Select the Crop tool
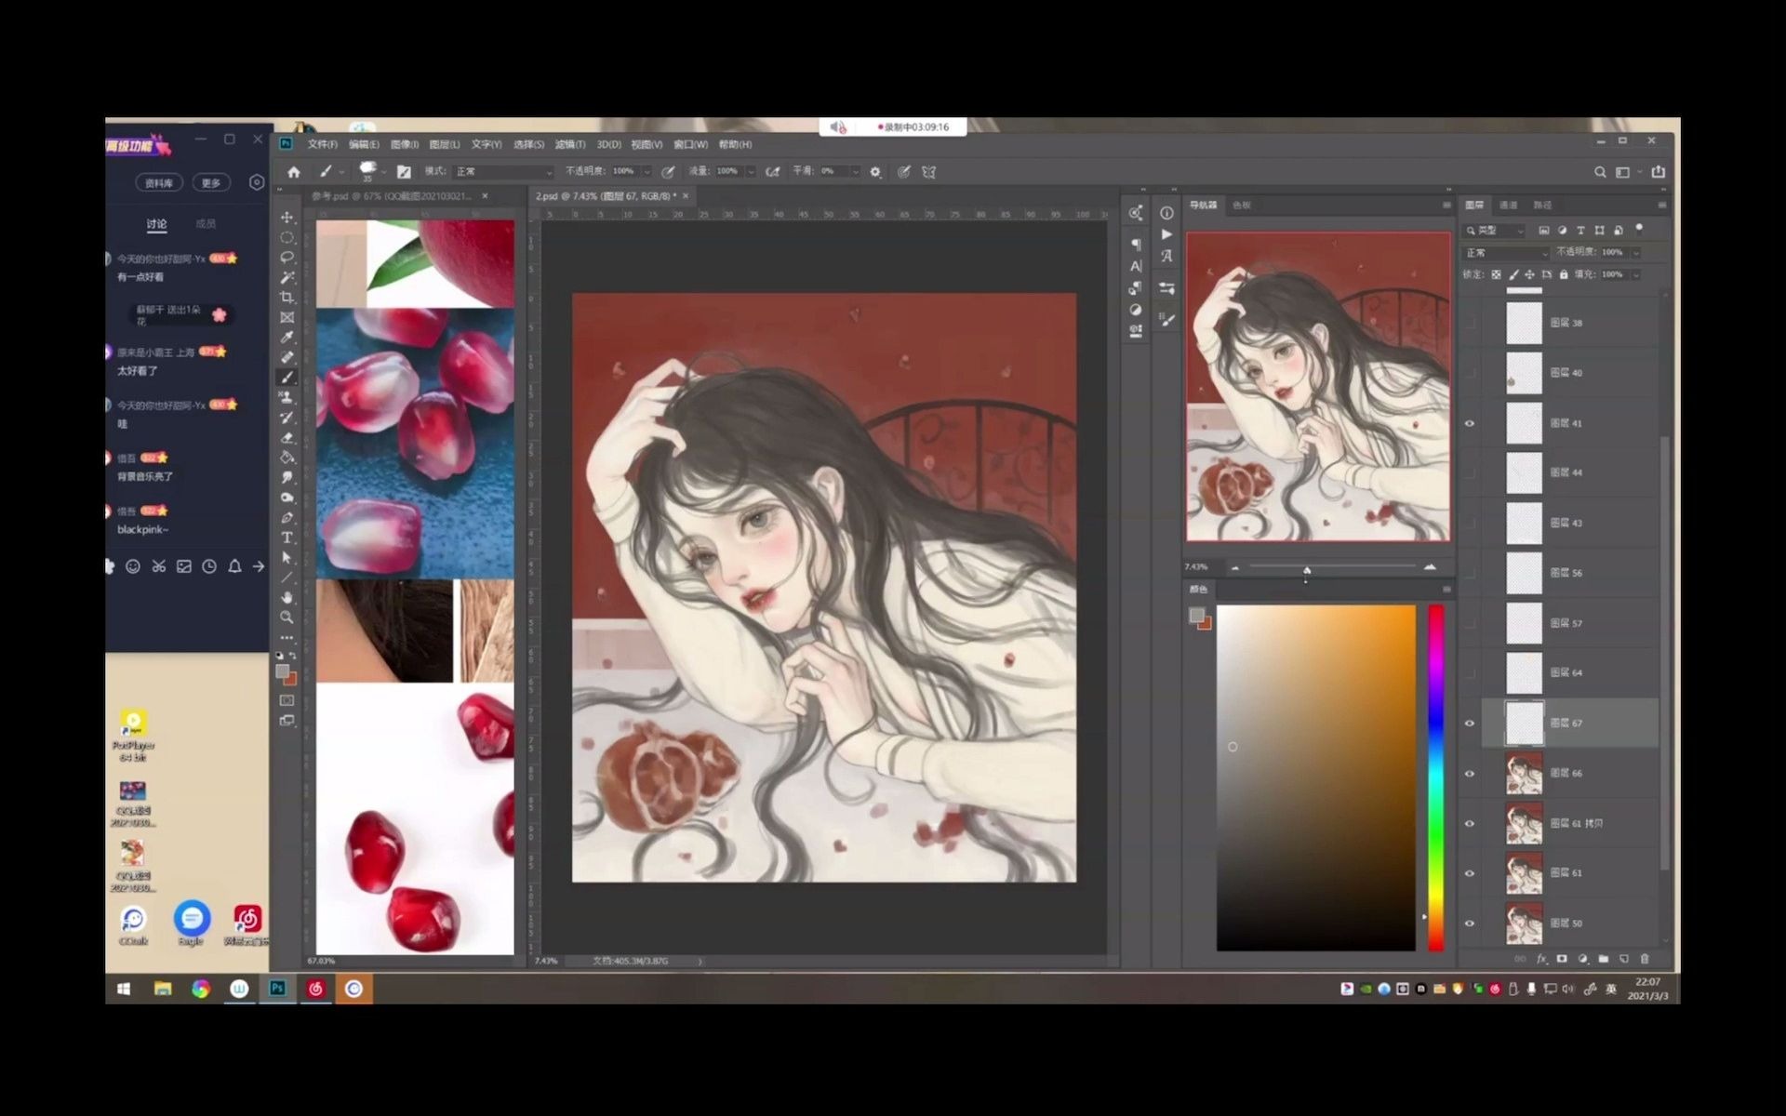Screen dimensions: 1786x1116 287,298
